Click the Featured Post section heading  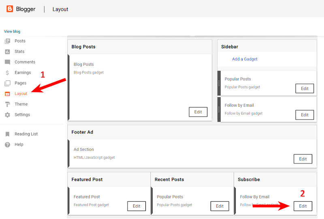87,180
